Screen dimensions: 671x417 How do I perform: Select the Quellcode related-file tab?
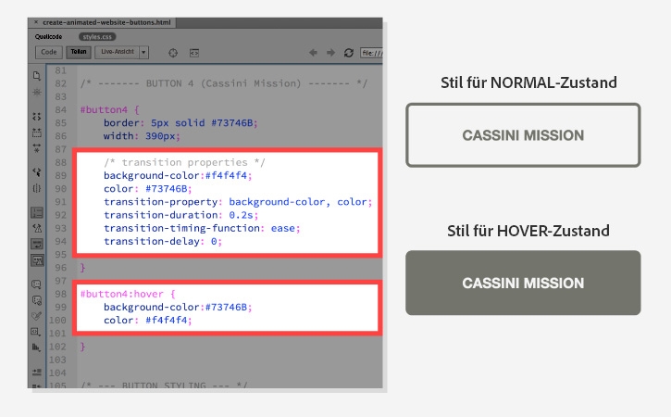(x=48, y=37)
